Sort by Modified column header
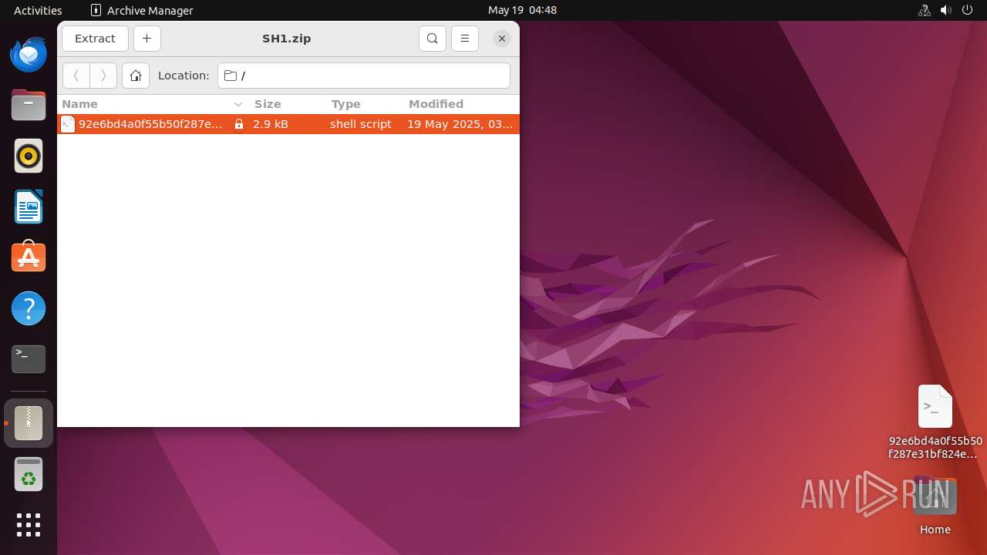The height and width of the screenshot is (555, 987). pyautogui.click(x=461, y=104)
